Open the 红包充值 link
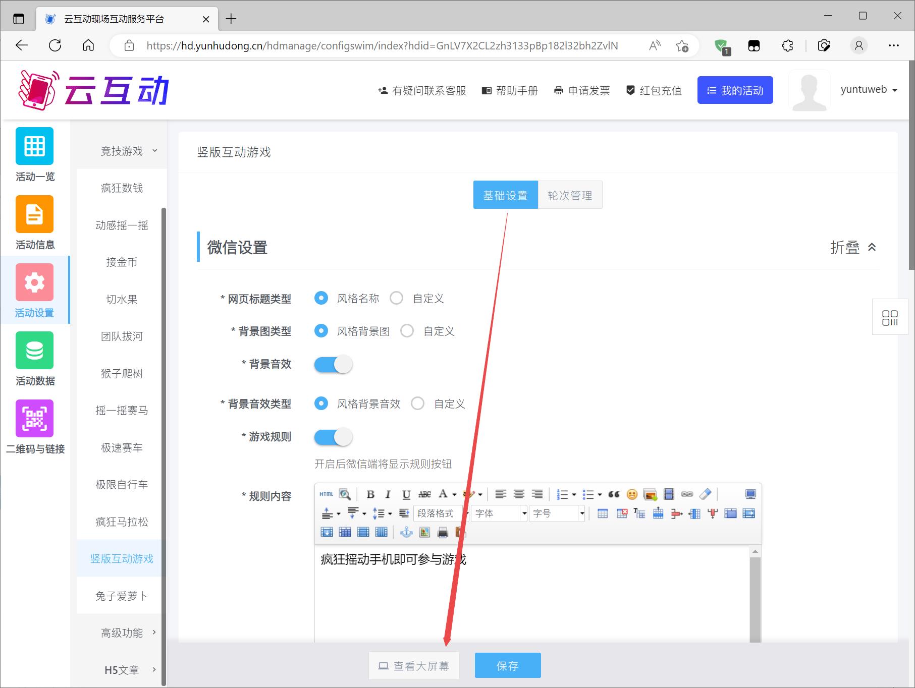This screenshot has width=915, height=688. pyautogui.click(x=654, y=91)
